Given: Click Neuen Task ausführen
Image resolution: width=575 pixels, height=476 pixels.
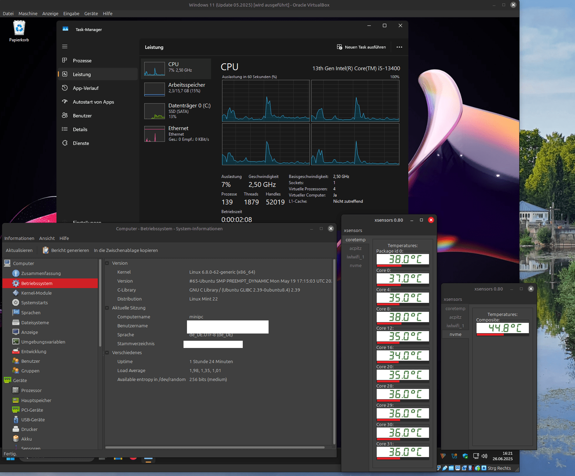Looking at the screenshot, I should click(362, 47).
